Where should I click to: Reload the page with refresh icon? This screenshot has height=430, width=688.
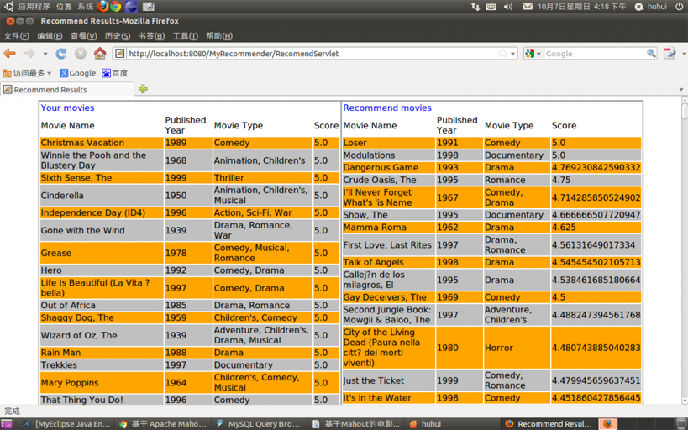[61, 54]
